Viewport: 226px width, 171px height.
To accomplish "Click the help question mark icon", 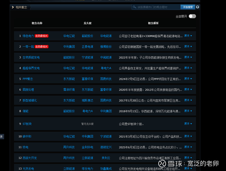I will click(197, 7).
